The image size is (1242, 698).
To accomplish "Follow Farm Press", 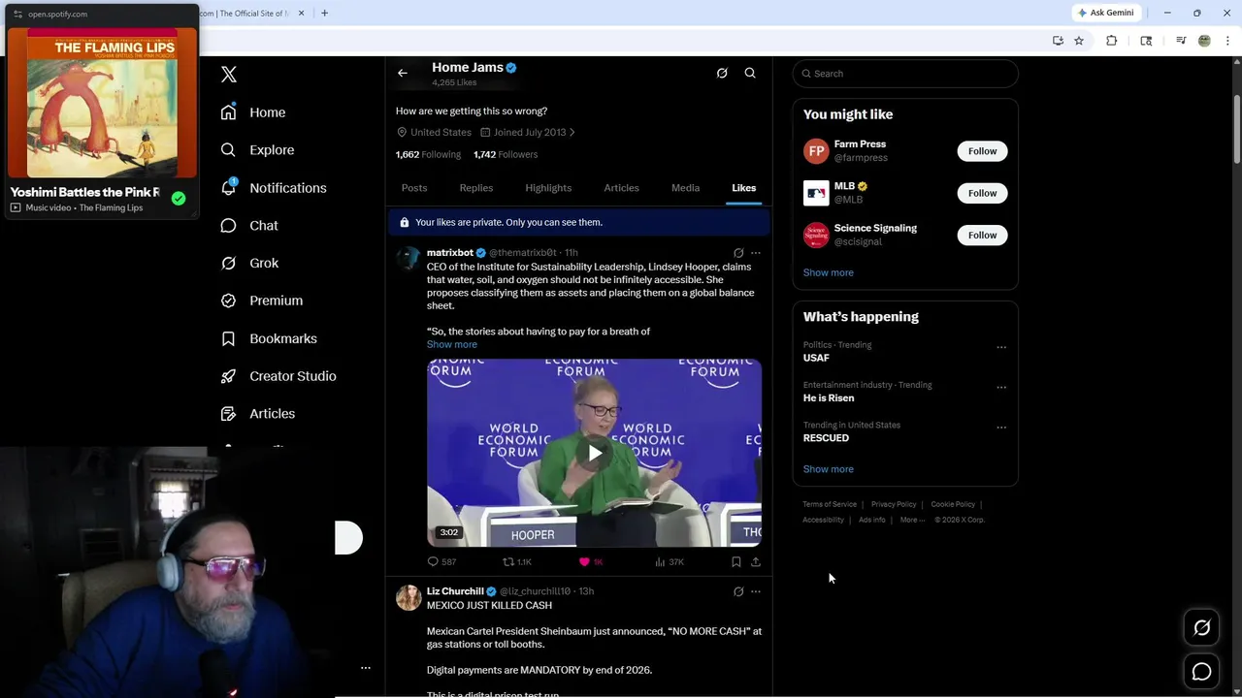I will (982, 151).
